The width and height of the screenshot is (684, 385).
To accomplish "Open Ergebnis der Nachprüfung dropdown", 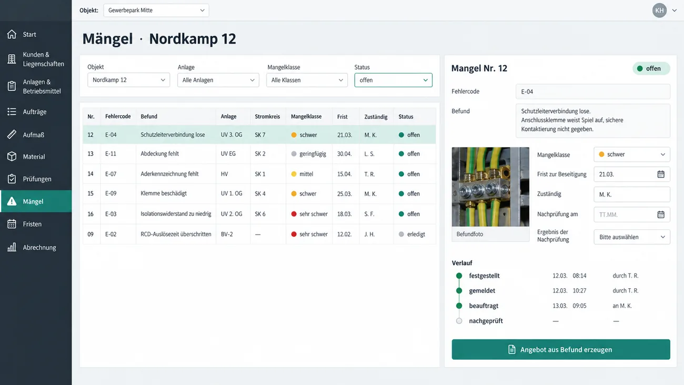I will (x=632, y=237).
